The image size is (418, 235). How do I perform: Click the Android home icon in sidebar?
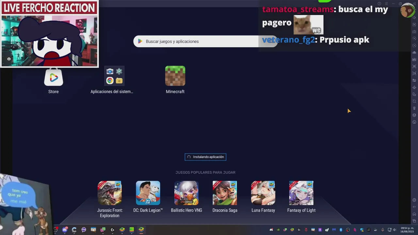tap(414, 214)
